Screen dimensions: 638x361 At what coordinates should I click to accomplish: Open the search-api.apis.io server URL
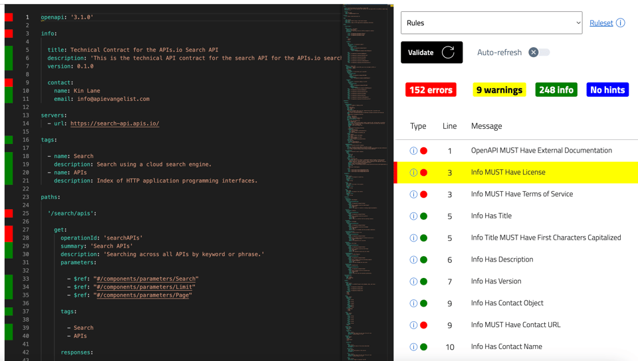pyautogui.click(x=114, y=123)
